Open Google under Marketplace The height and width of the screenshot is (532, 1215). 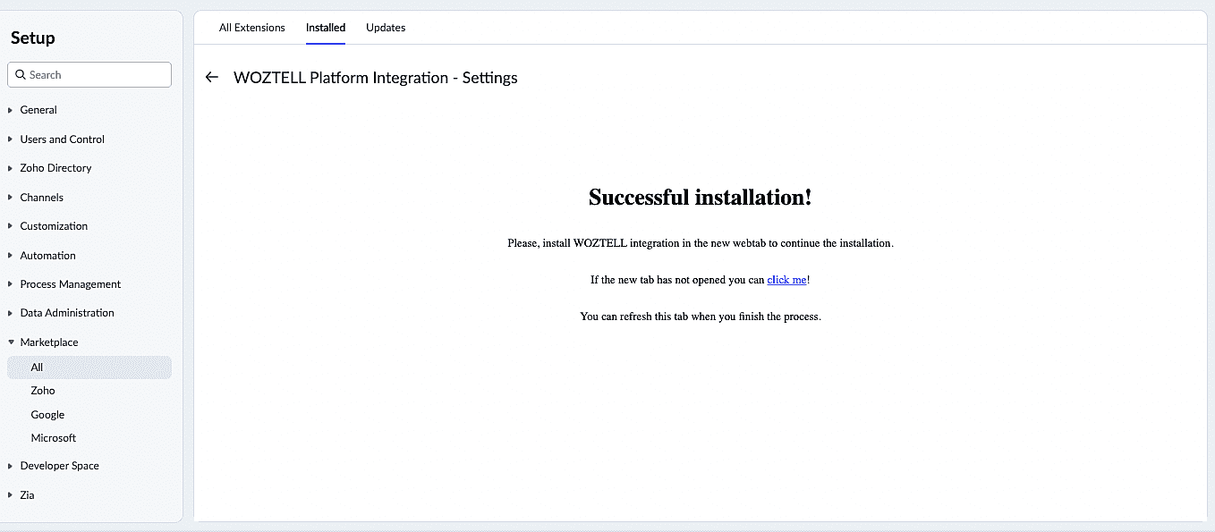[x=47, y=415]
